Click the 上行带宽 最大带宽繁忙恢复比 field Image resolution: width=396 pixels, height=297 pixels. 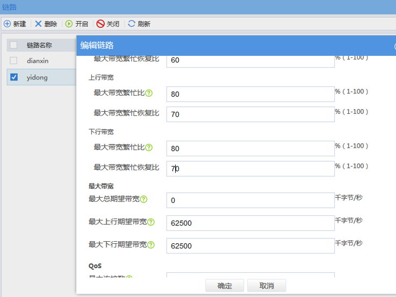coord(250,114)
